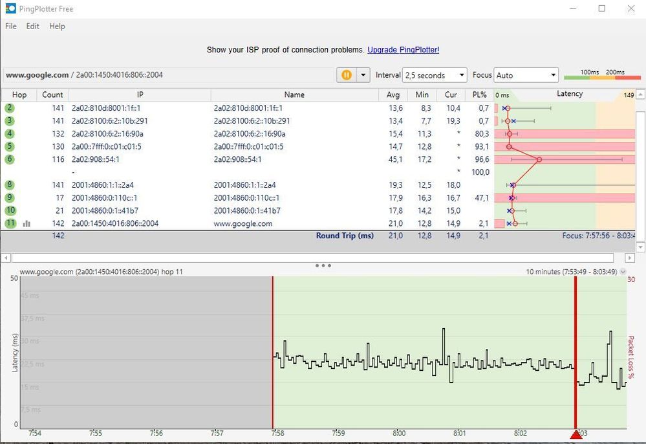Expand the Focus Auto dropdown

526,75
